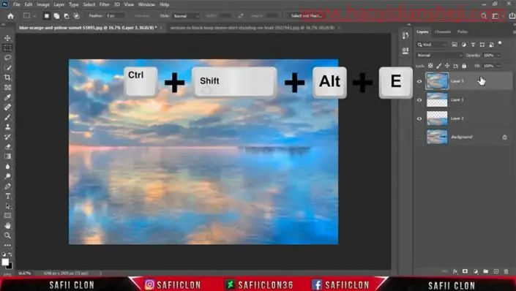
Task: Select the Lasso tool
Action: point(7,58)
